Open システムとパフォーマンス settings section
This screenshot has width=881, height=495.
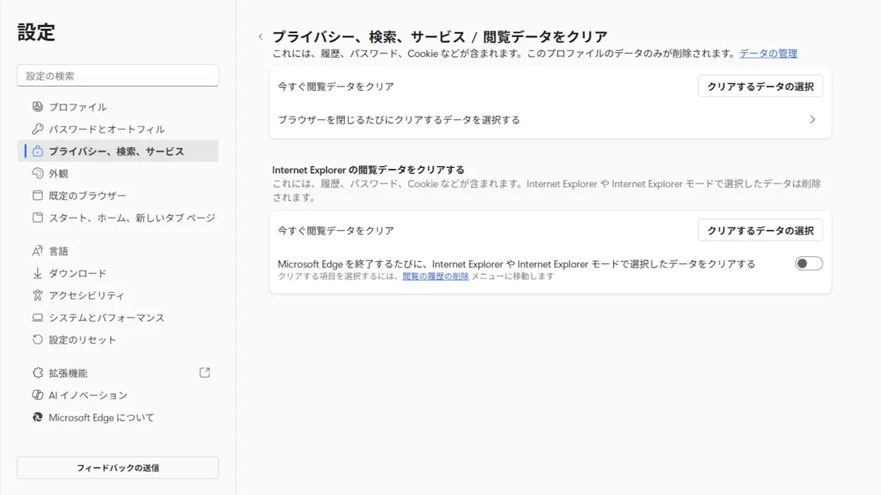pos(106,318)
